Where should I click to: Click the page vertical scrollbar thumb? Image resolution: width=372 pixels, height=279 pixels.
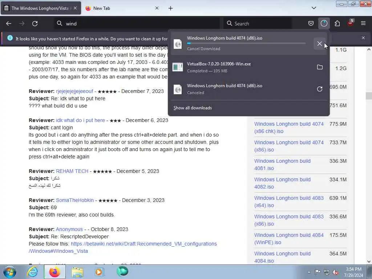(368, 96)
